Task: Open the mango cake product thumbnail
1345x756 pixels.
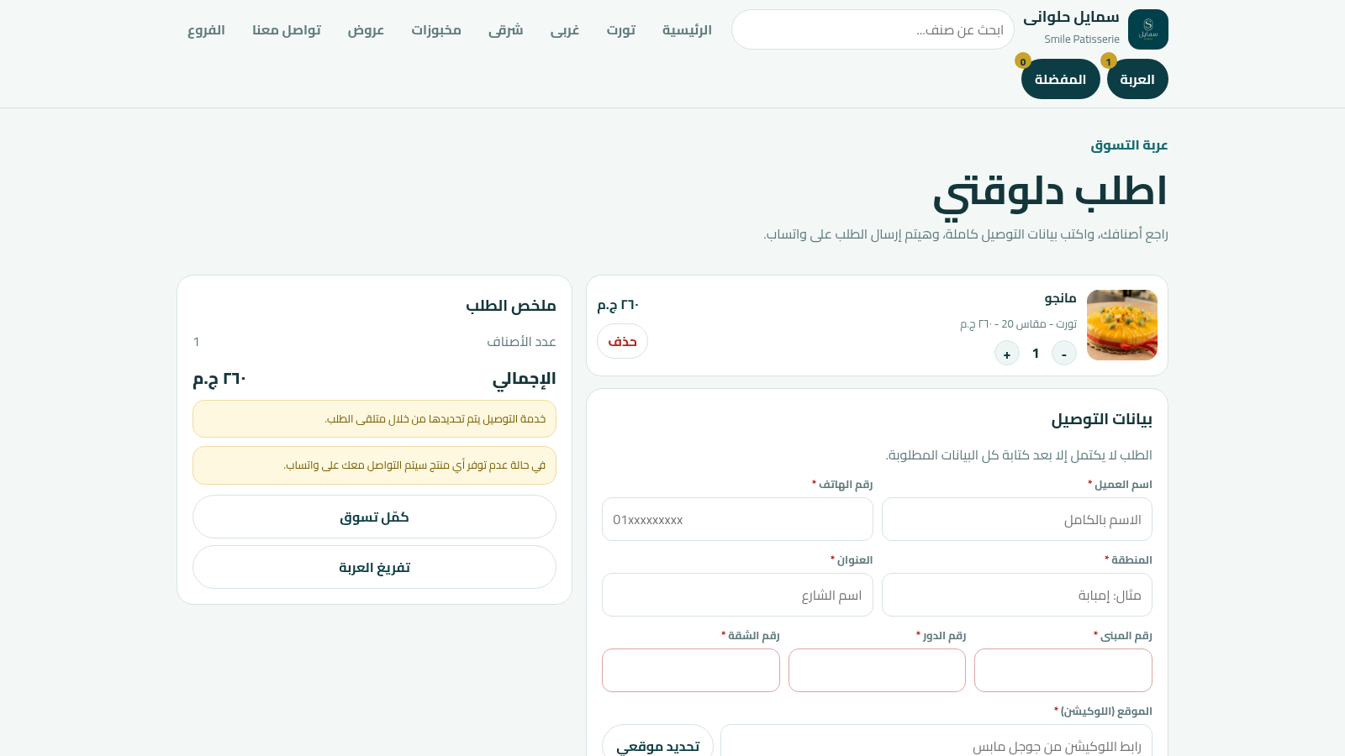Action: click(1122, 325)
